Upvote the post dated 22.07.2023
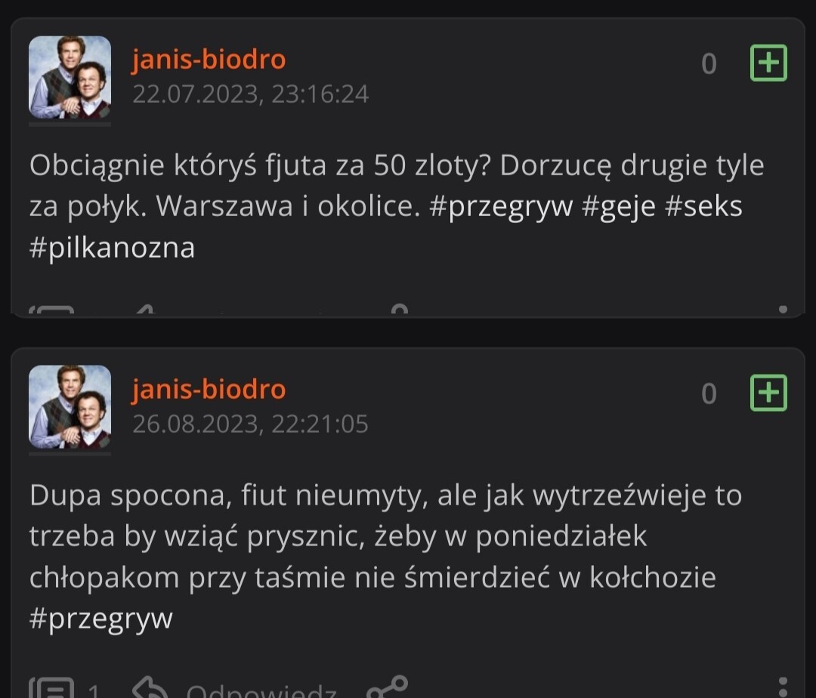The image size is (816, 698). [768, 63]
